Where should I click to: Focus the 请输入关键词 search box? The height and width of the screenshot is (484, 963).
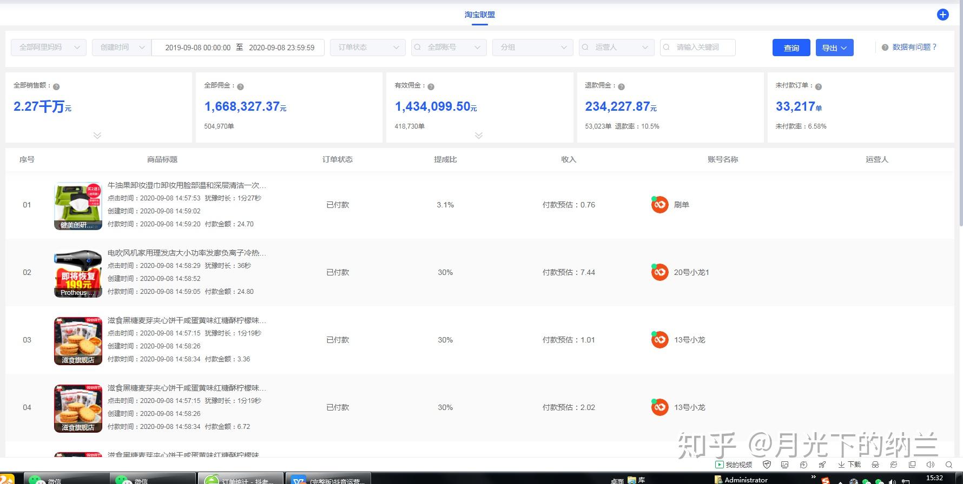pyautogui.click(x=698, y=47)
